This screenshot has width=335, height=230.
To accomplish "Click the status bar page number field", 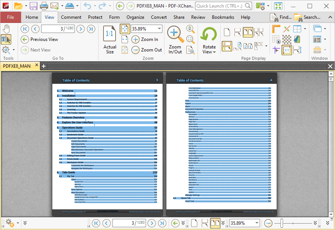I will (129, 223).
